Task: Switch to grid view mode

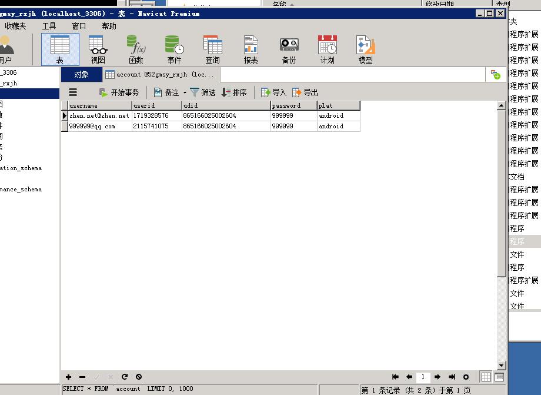Action: [486, 377]
